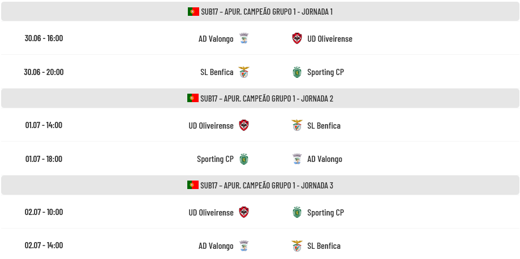Click UD Oliveirense crest in 01.07 14:00 match
Screen dimensions: 520x259
tap(244, 125)
